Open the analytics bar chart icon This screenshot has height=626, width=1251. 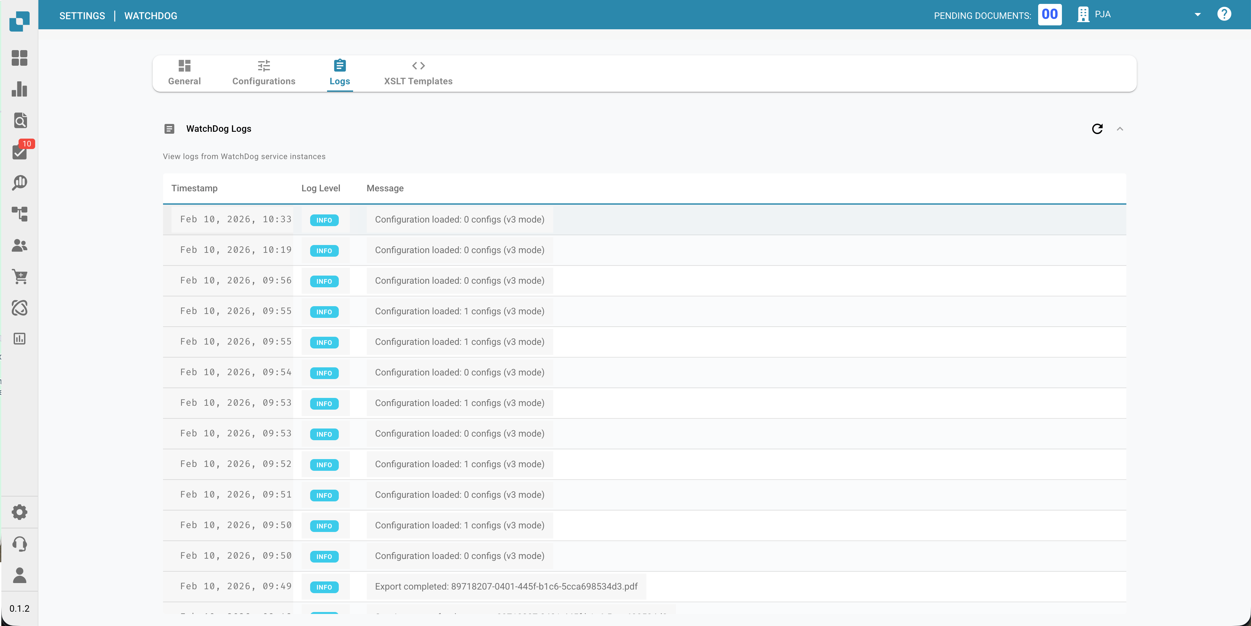point(20,89)
